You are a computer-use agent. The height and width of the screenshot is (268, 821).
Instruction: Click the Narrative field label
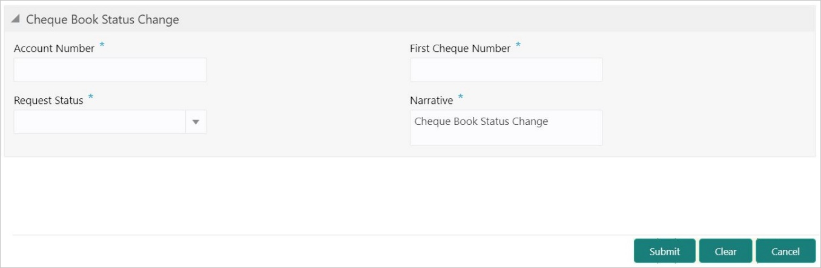[431, 101]
